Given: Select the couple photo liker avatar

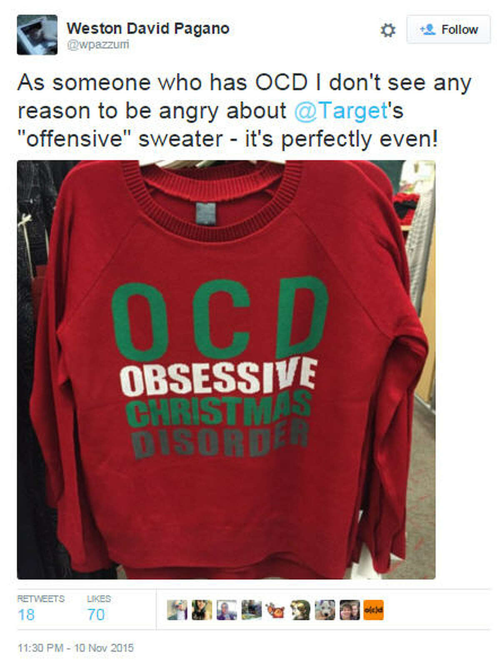Looking at the screenshot, I should pyautogui.click(x=349, y=610).
